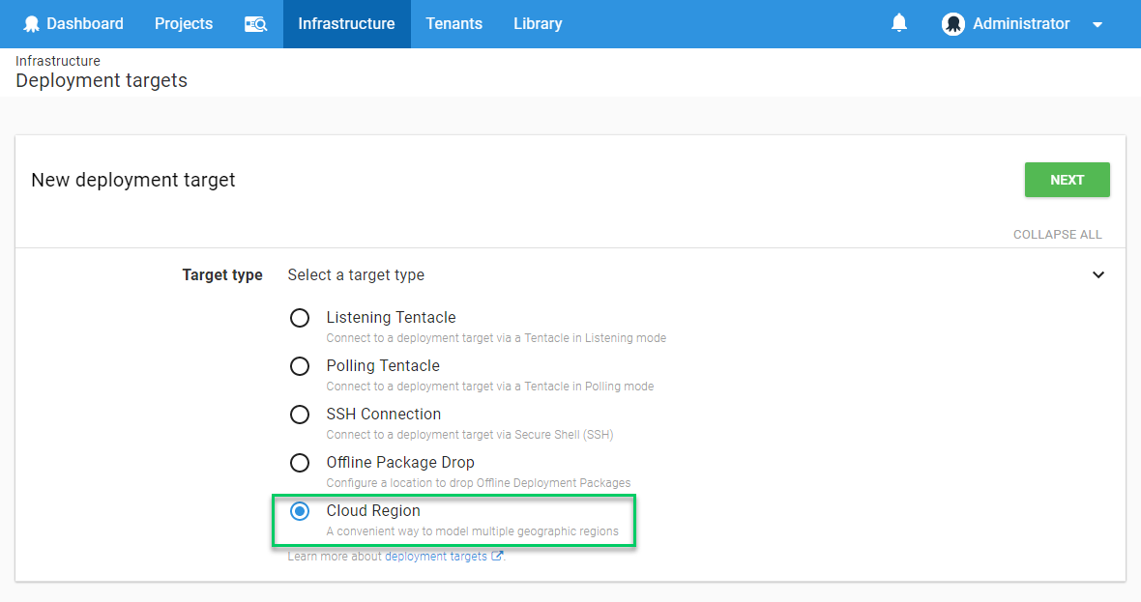This screenshot has height=602, width=1141.
Task: Go to the Tenants tab
Action: coord(453,24)
